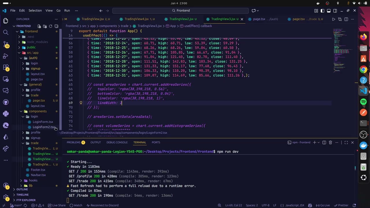The image size is (370, 208).
Task: Expand the FTP EXPLORER section
Action: (26, 200)
